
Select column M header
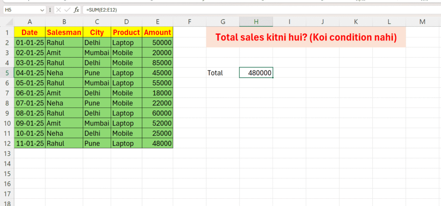click(422, 22)
